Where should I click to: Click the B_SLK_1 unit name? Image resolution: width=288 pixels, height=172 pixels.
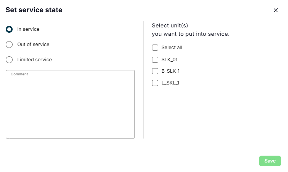[x=170, y=71]
